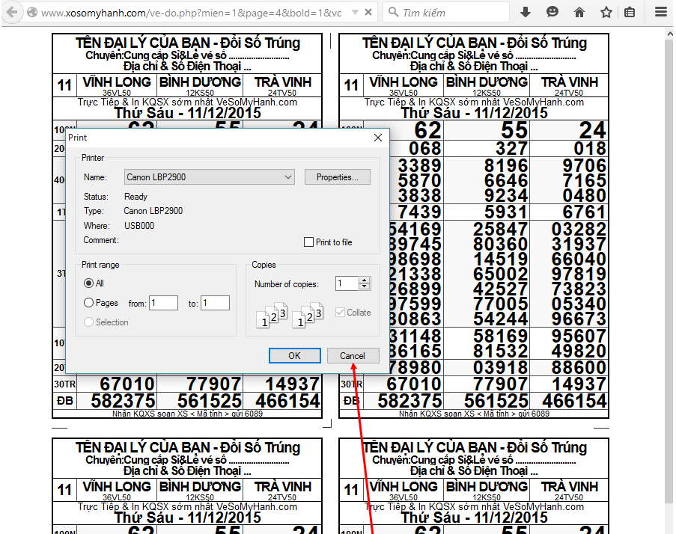The width and height of the screenshot is (676, 534).
Task: Focus the URL address bar
Action: click(x=191, y=13)
